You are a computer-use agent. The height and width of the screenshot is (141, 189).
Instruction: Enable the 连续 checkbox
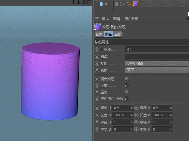pyautogui.click(x=127, y=92)
